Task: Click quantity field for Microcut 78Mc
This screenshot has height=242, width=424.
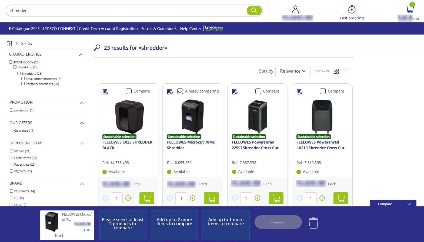Action: (x=181, y=198)
